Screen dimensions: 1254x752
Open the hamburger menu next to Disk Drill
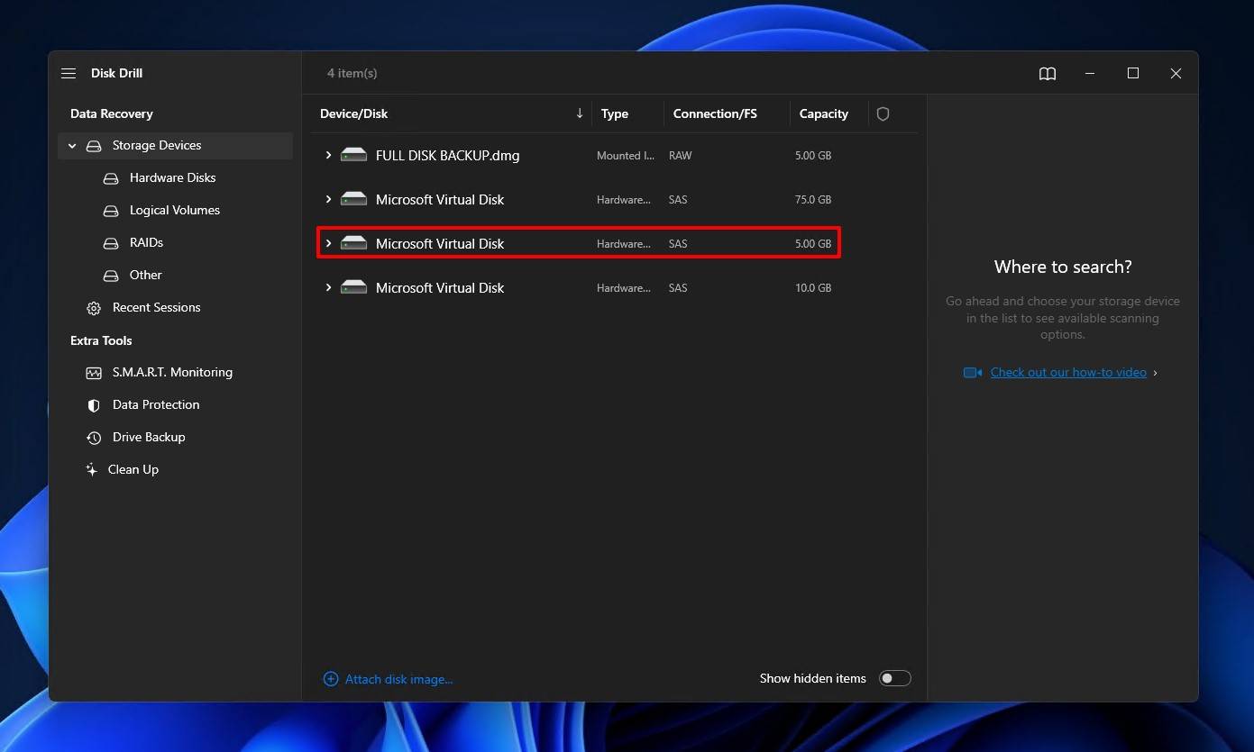[69, 73]
